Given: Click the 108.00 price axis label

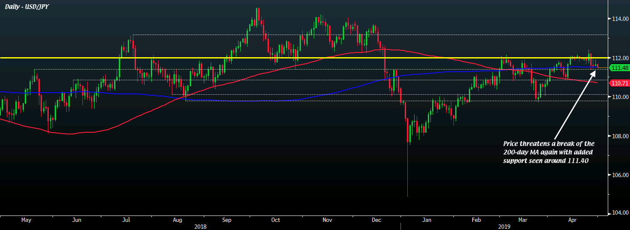Looking at the screenshot, I should [619, 136].
